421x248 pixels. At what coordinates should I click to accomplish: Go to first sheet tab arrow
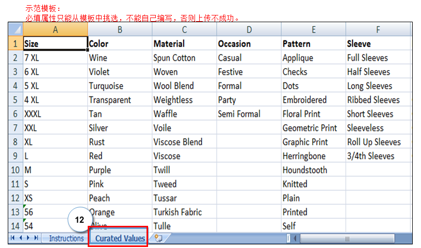click(x=12, y=238)
